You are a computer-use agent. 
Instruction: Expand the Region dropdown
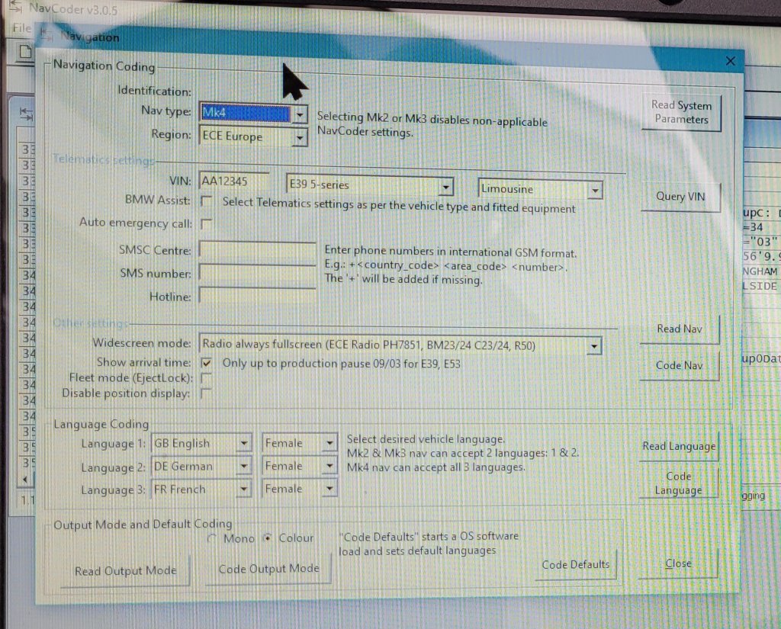click(x=300, y=138)
